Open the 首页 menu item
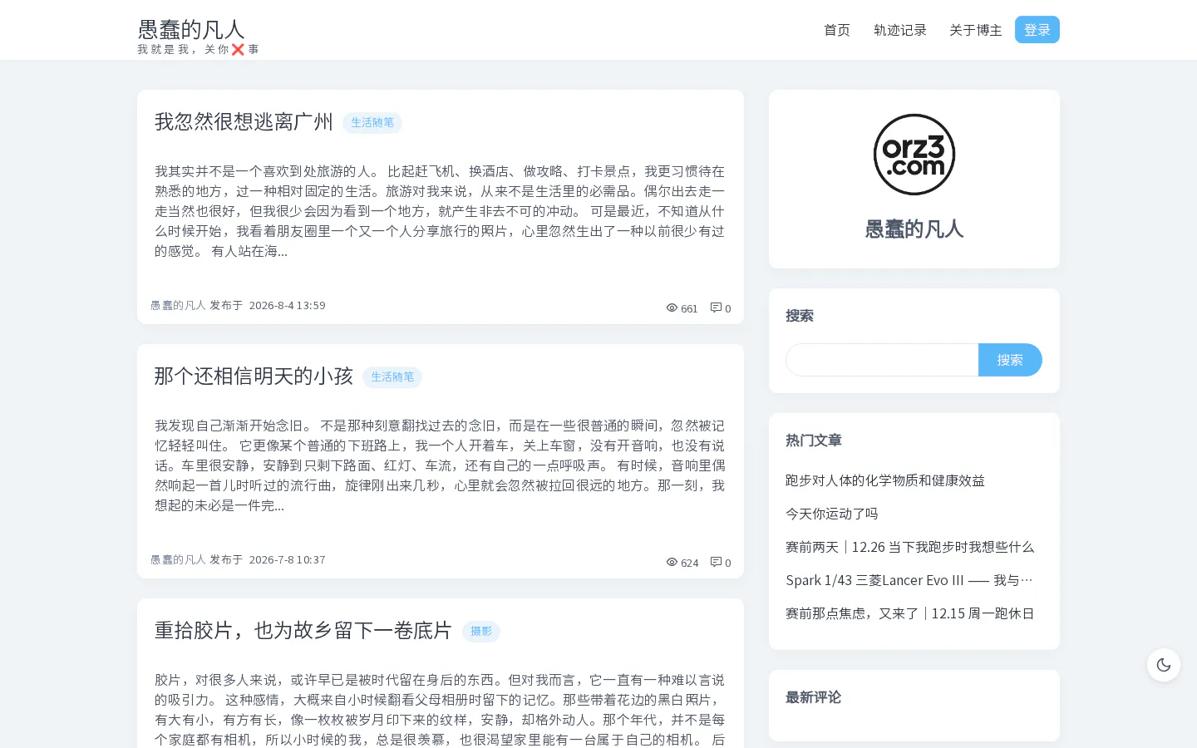 [x=837, y=30]
